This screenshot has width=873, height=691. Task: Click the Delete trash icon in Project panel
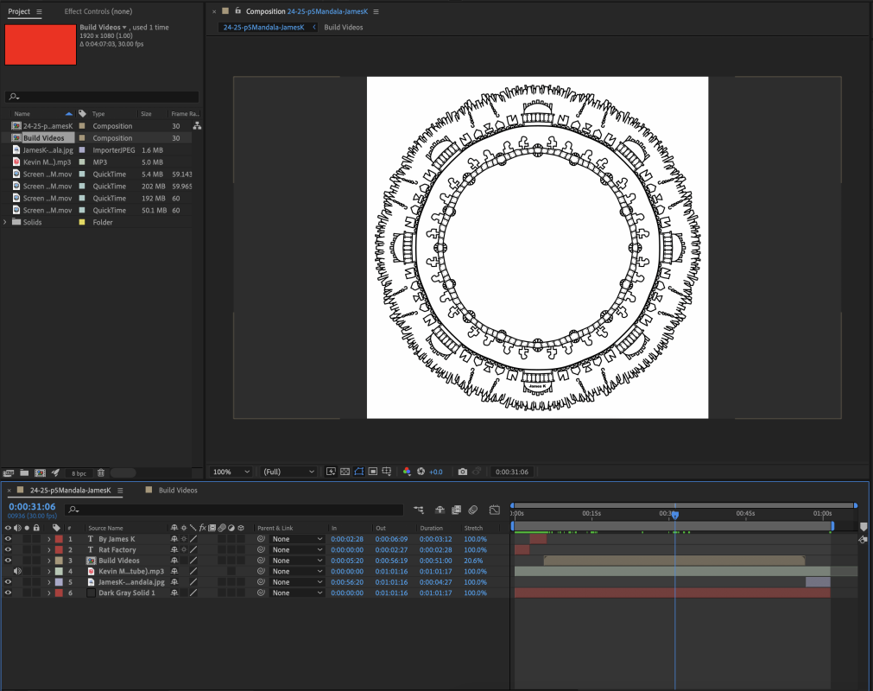click(x=101, y=472)
